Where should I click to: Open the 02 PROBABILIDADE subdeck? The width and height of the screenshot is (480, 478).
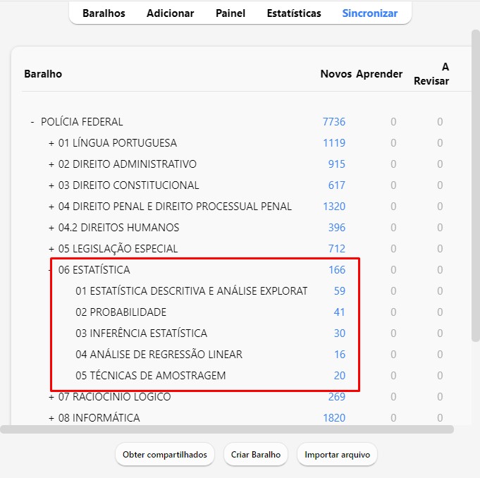(x=121, y=312)
